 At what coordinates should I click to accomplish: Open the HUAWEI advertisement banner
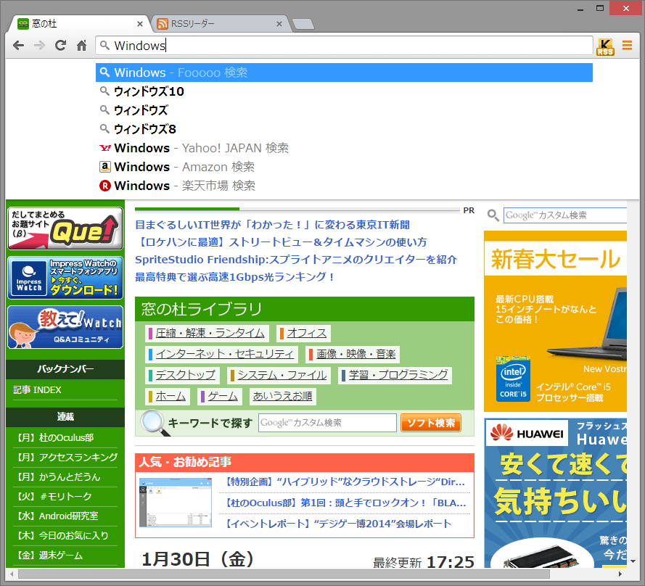(x=555, y=493)
